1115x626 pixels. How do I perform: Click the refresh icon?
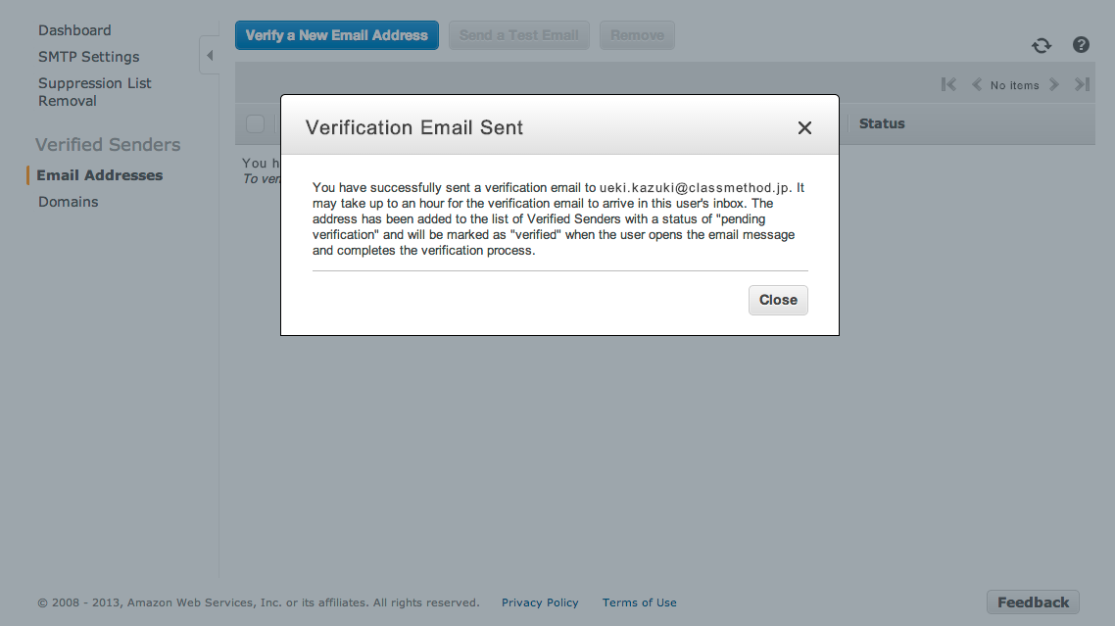click(x=1042, y=45)
